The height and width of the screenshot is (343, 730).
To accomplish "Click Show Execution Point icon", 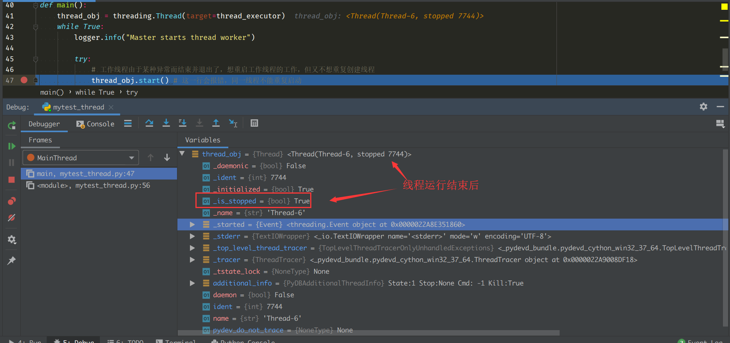I will (128, 123).
